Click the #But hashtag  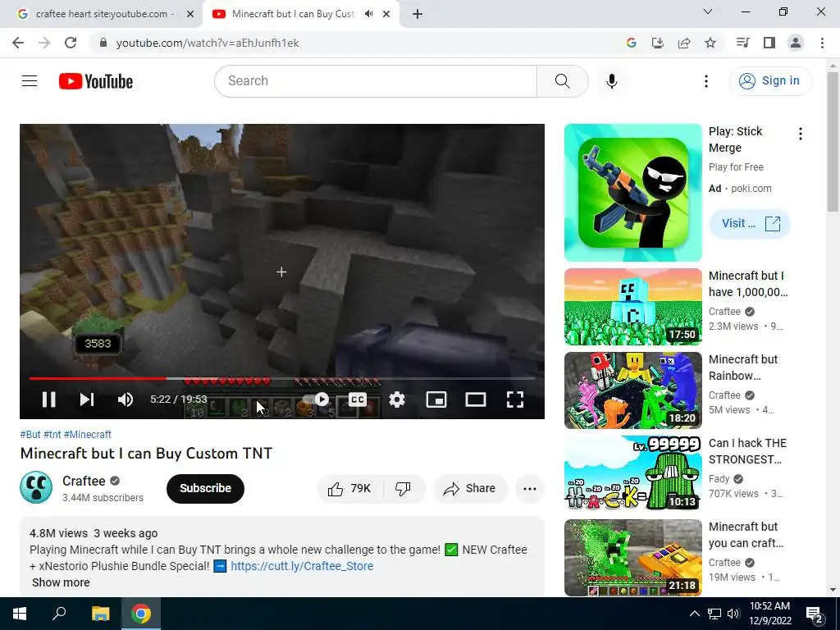30,435
